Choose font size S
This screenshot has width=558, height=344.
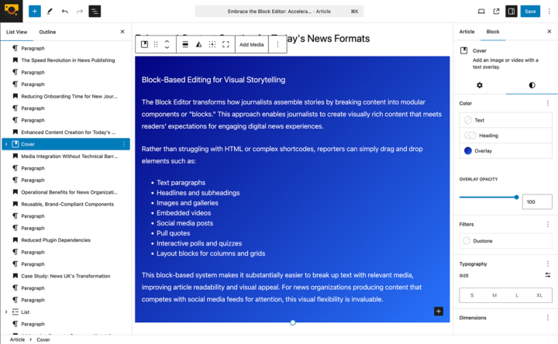coord(472,295)
